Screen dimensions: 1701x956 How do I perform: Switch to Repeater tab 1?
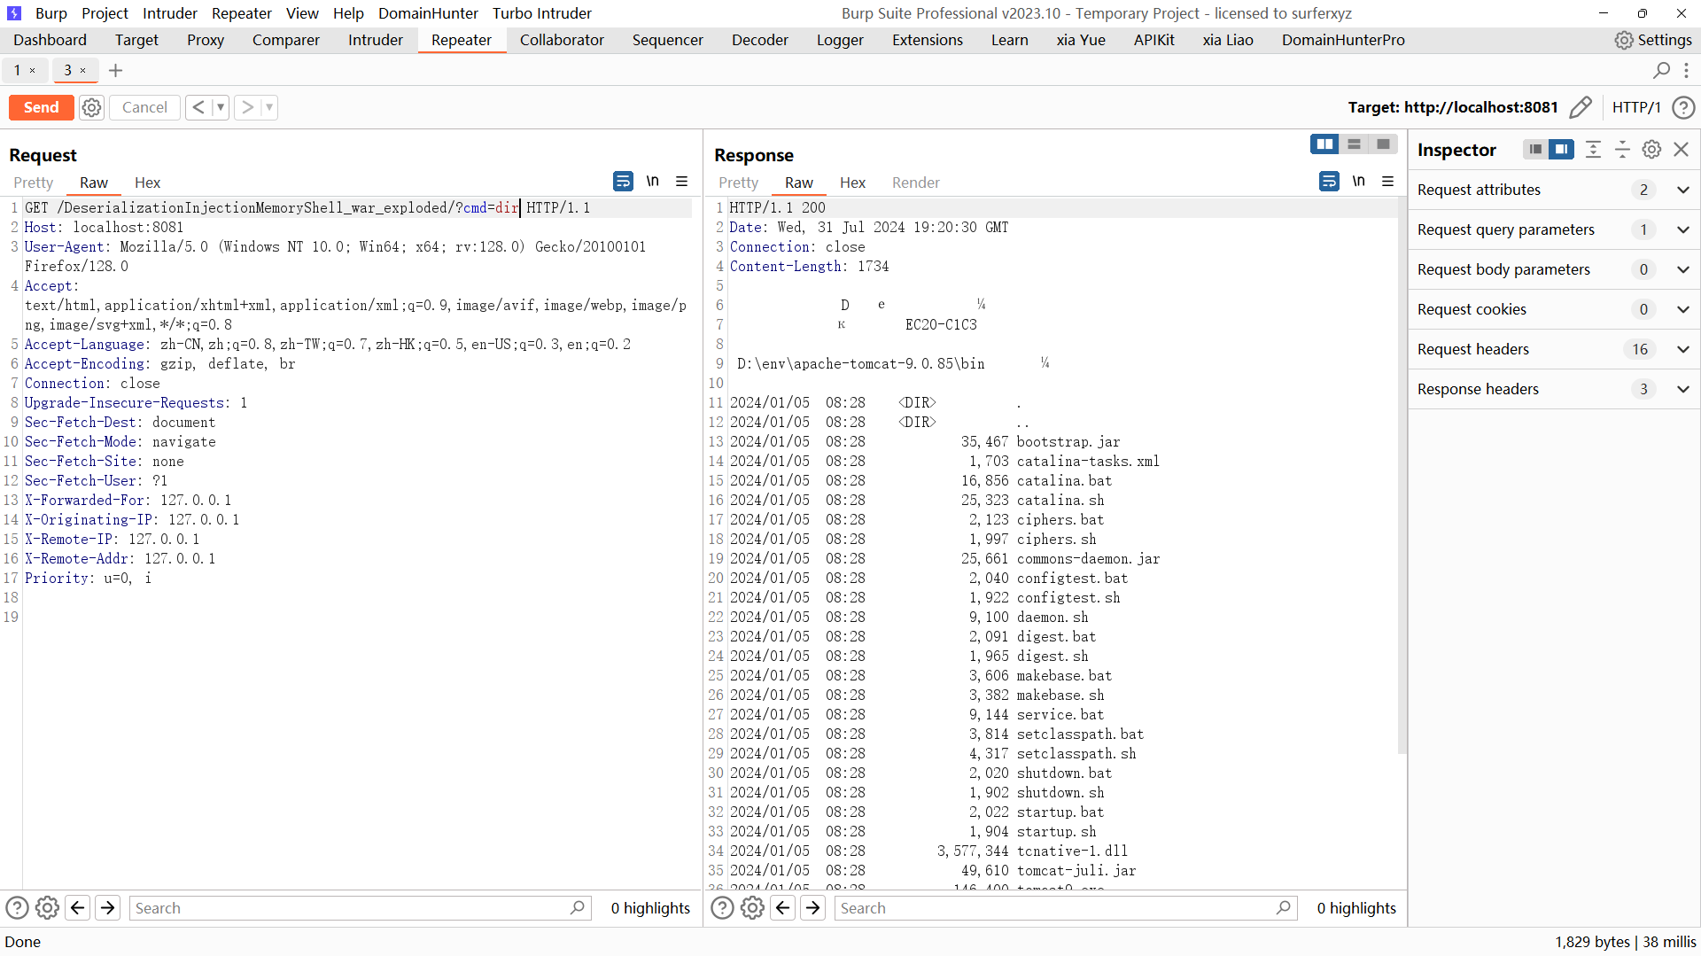(17, 70)
